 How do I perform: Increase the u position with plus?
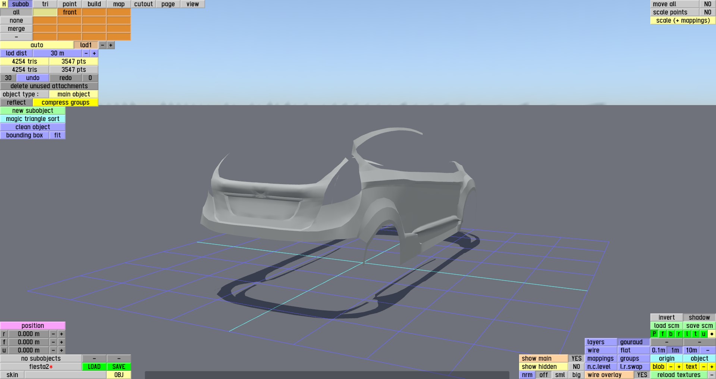pos(62,350)
